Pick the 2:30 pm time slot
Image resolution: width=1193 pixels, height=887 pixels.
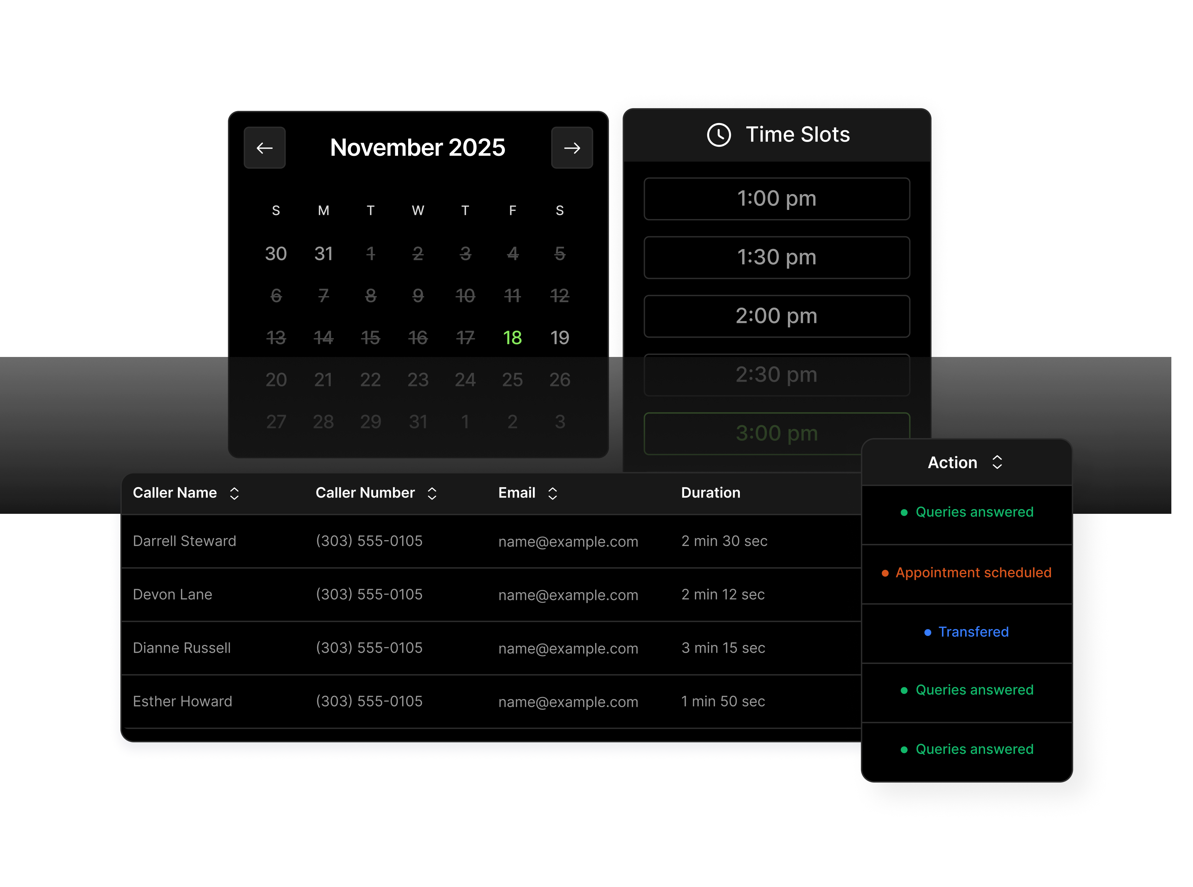point(776,375)
